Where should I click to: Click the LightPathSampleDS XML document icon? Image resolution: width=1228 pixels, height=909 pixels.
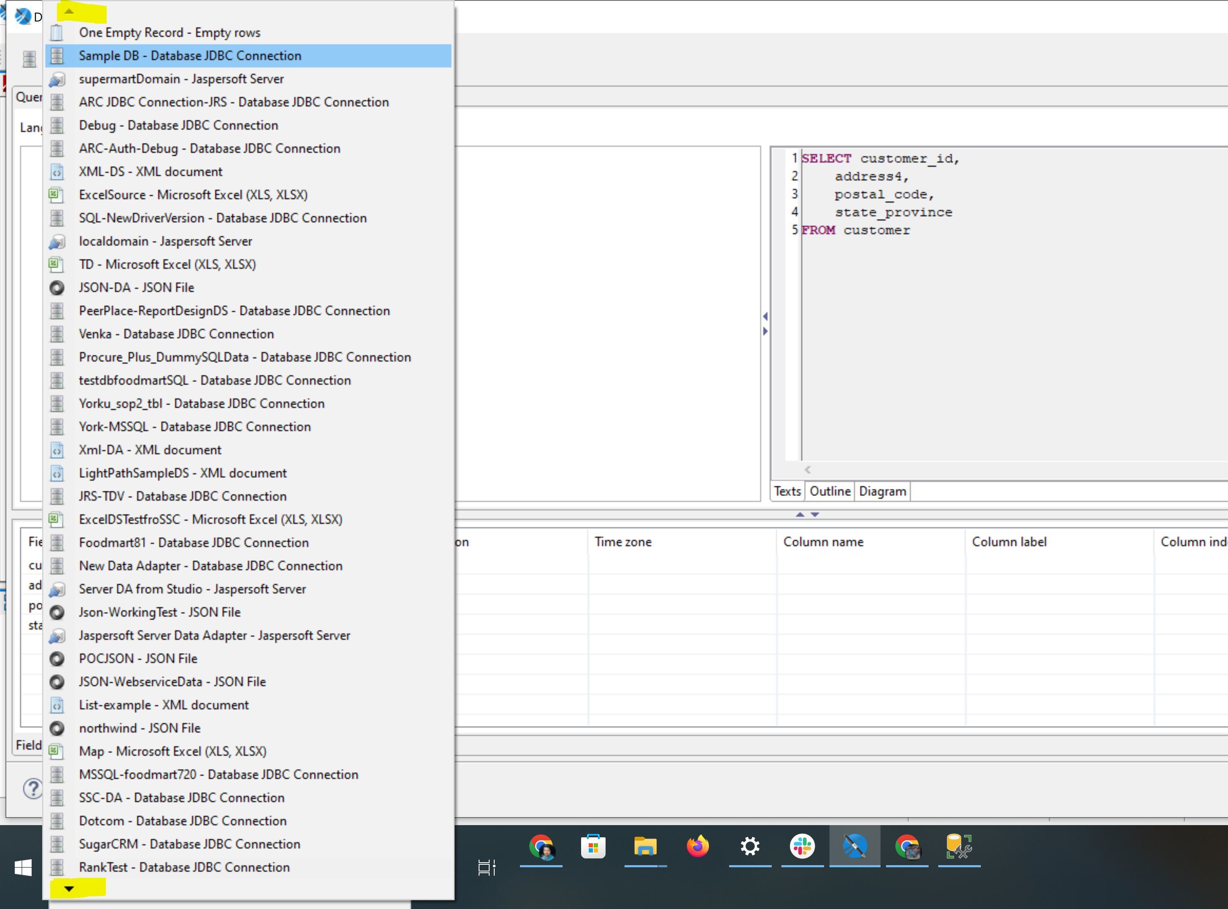[x=57, y=473]
